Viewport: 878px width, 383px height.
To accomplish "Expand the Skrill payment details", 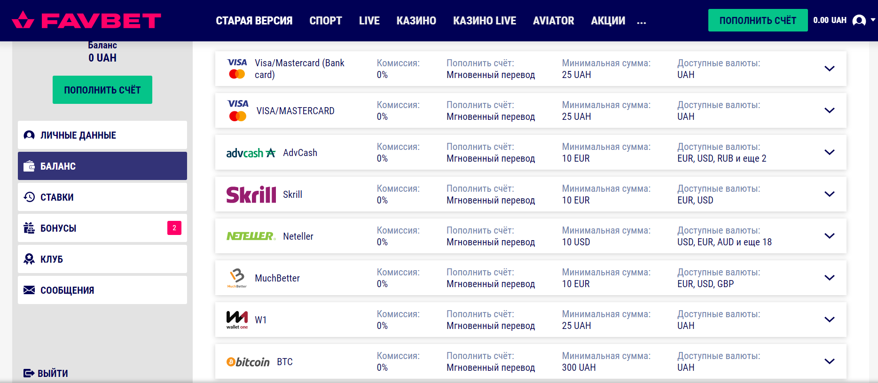I will click(x=830, y=194).
